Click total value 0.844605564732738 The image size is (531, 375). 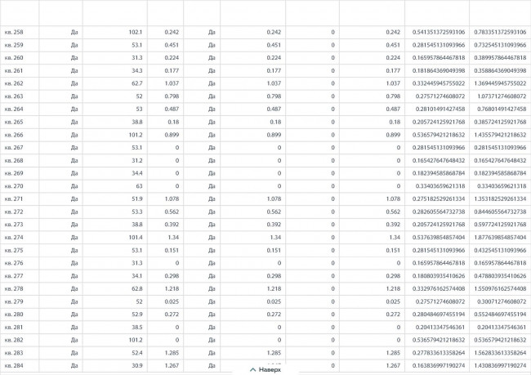(x=500, y=212)
